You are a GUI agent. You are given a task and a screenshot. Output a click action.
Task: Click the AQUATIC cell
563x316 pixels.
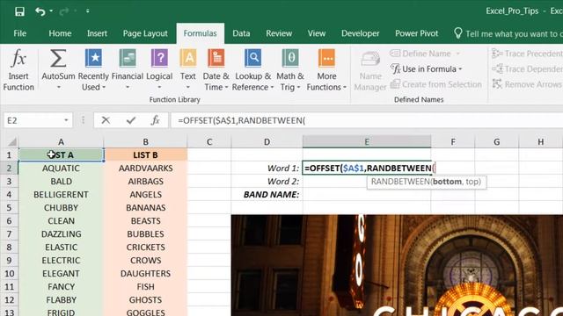[x=61, y=169]
